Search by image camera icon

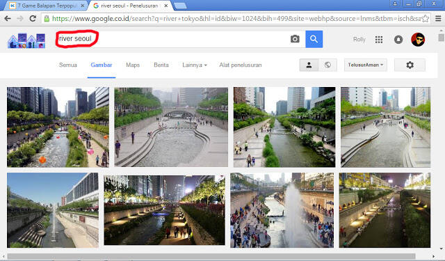coord(295,39)
